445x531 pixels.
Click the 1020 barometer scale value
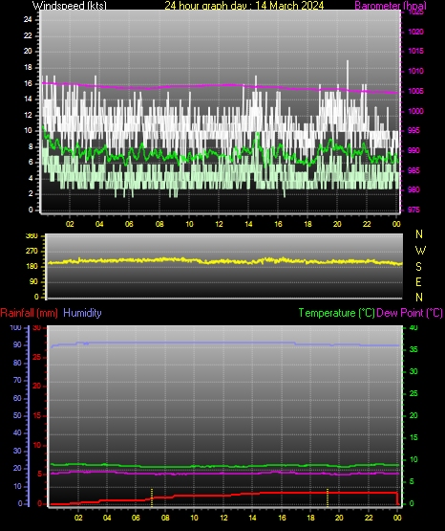[x=415, y=32]
